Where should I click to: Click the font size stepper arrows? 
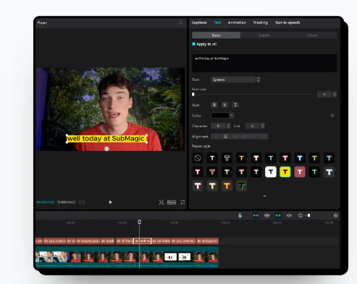click(x=335, y=95)
